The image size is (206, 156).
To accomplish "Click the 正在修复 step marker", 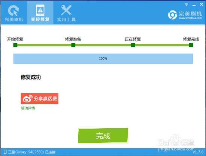I will pos(133,45).
